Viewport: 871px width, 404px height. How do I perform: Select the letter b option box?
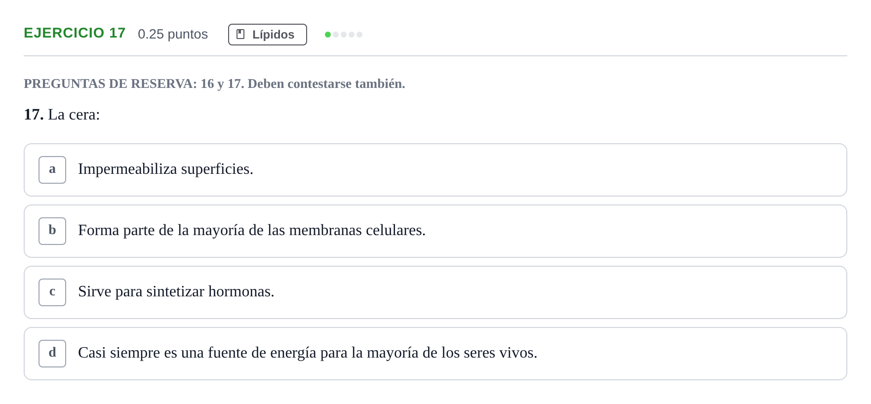[x=52, y=231]
